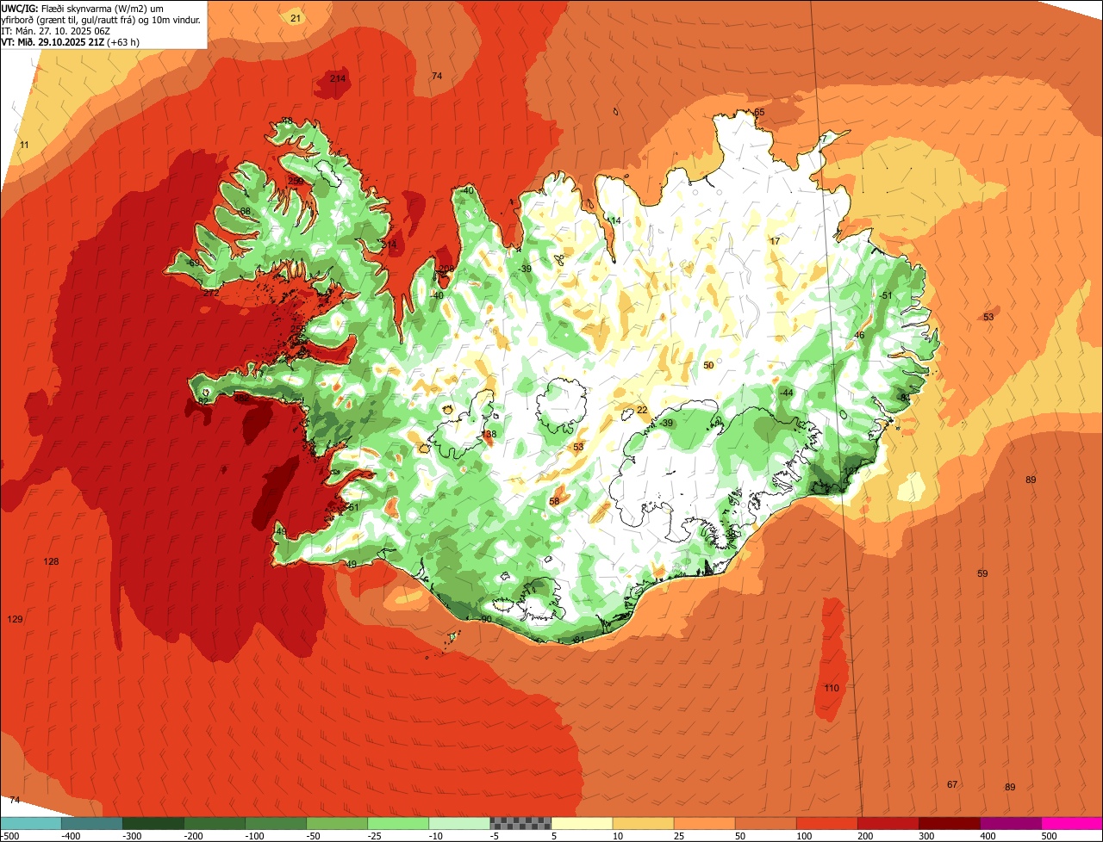This screenshot has width=1103, height=842.
Task: Select the magenta 500 legend swatch
Action: pyautogui.click(x=1072, y=824)
